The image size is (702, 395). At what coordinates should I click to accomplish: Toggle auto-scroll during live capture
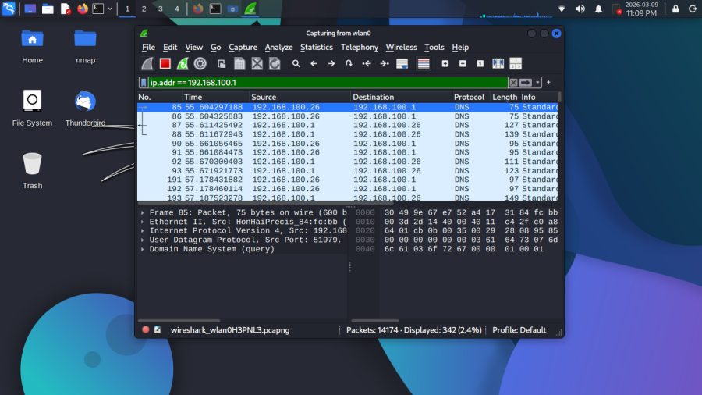point(402,64)
